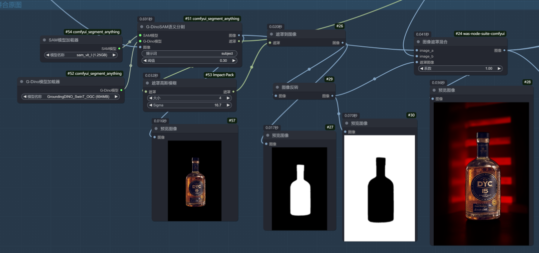Increase Sigma value with right arrow

[228, 105]
